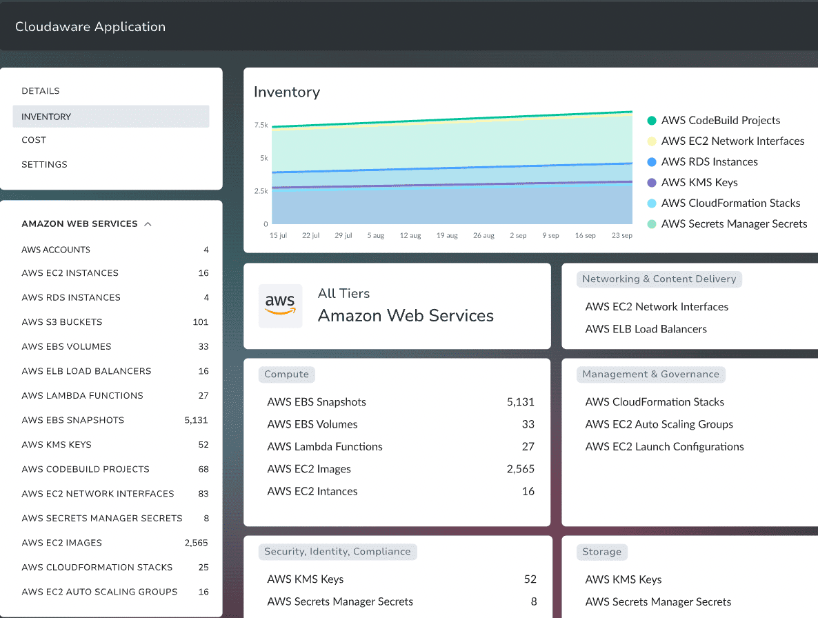Open AWS KMS Keys in Security card
Screen dimensions: 818x618
pyautogui.click(x=305, y=579)
